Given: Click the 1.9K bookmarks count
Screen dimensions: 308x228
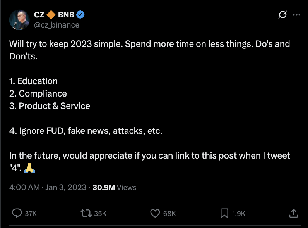Looking at the screenshot, I should pyautogui.click(x=239, y=214).
